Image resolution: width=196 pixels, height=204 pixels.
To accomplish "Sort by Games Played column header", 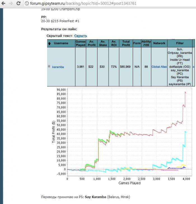I will point(81,43).
